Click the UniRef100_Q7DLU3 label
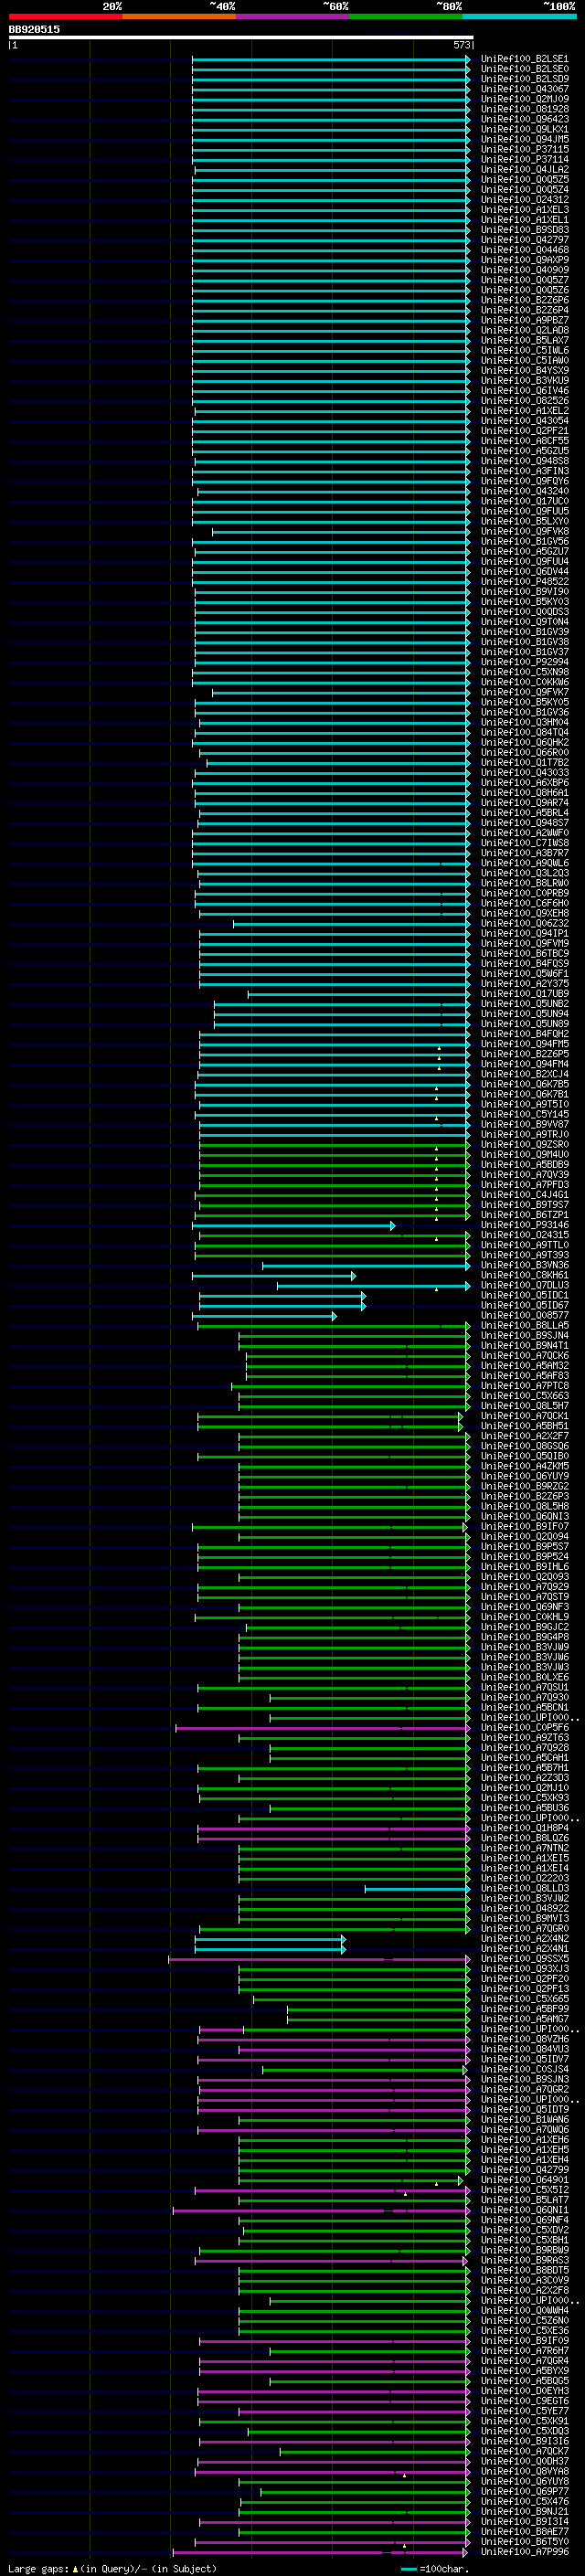This screenshot has width=585, height=2576. click(525, 1285)
